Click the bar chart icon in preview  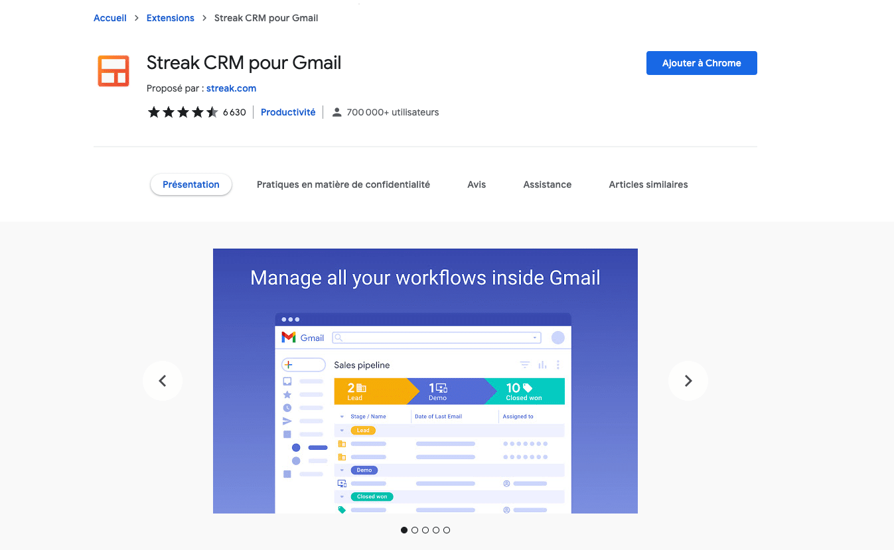(x=542, y=365)
